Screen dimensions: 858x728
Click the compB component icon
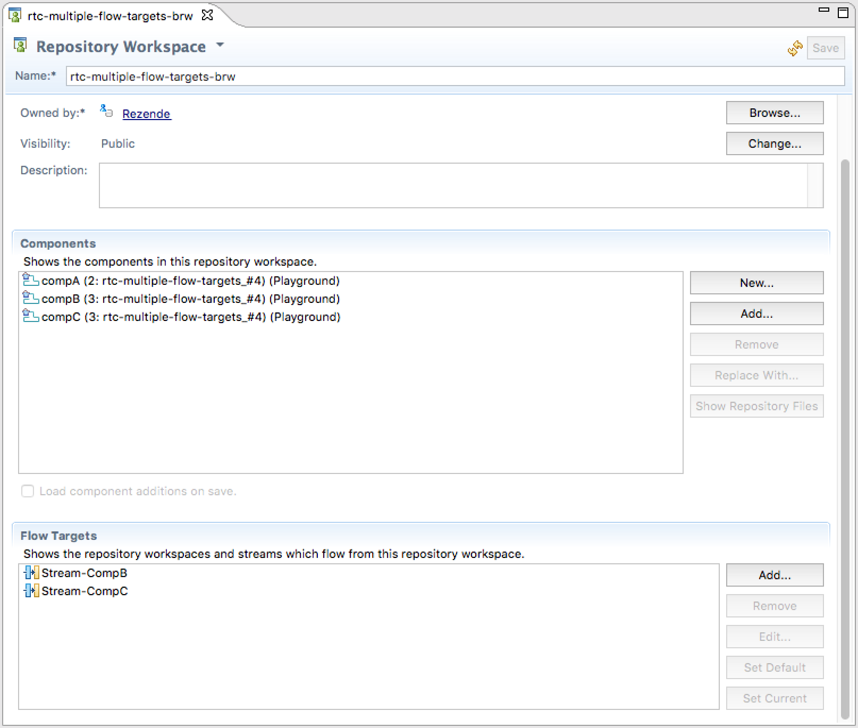click(x=30, y=298)
